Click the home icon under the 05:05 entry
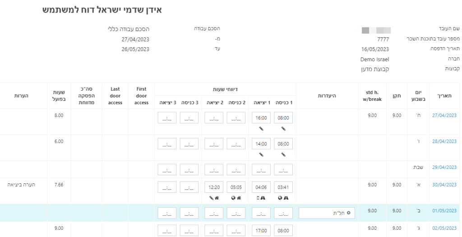Viewport: 462px width, 237px height. (x=239, y=198)
